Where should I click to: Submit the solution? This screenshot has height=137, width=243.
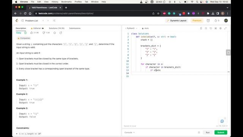click(221, 132)
